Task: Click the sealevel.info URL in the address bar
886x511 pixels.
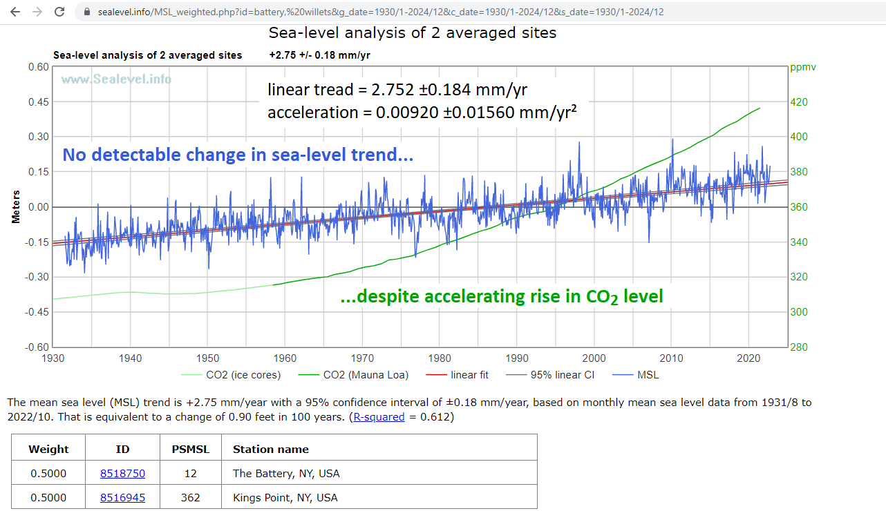Action: [x=380, y=12]
